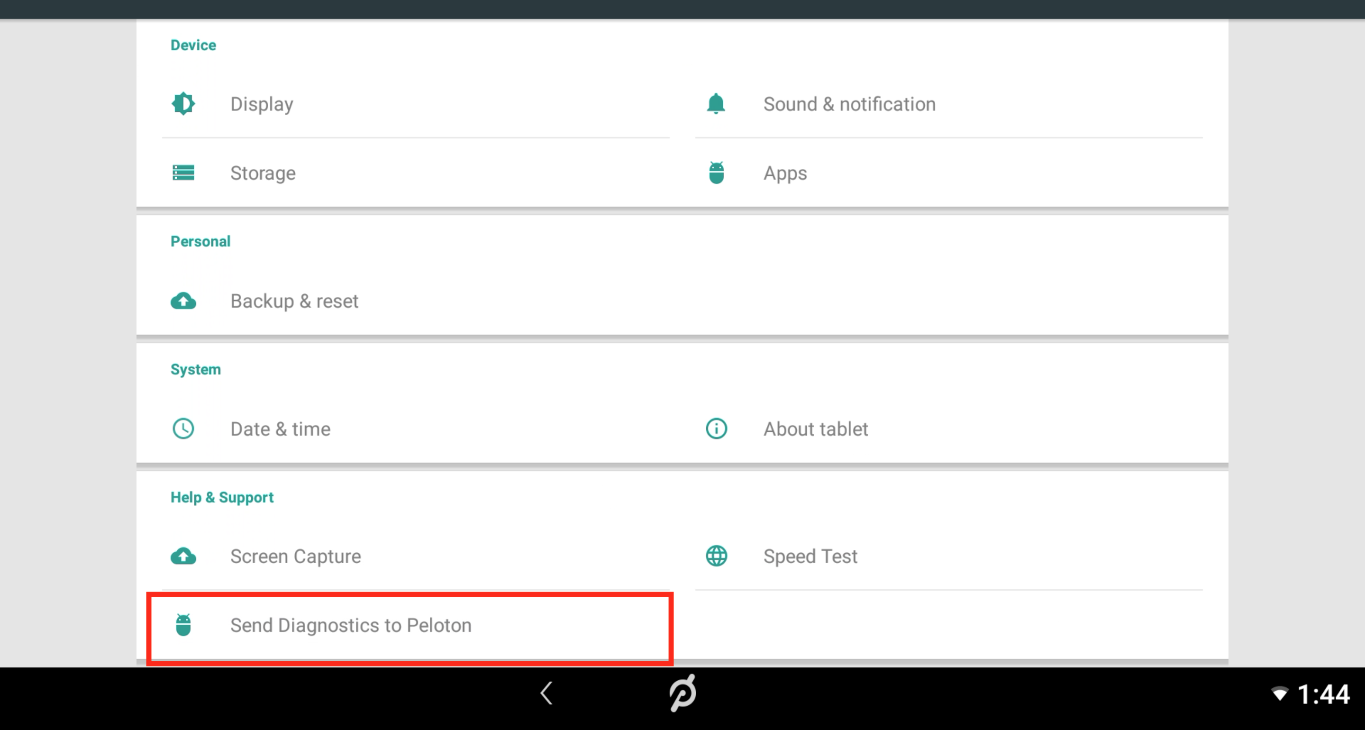Tap the Screen Capture cloud icon

pyautogui.click(x=183, y=556)
